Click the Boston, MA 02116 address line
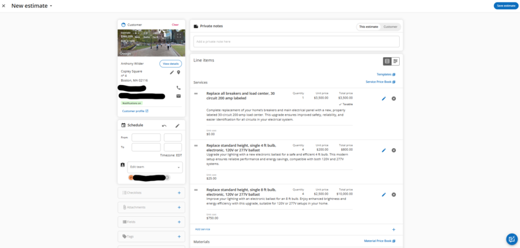The height and width of the screenshot is (248, 520). coord(135,81)
